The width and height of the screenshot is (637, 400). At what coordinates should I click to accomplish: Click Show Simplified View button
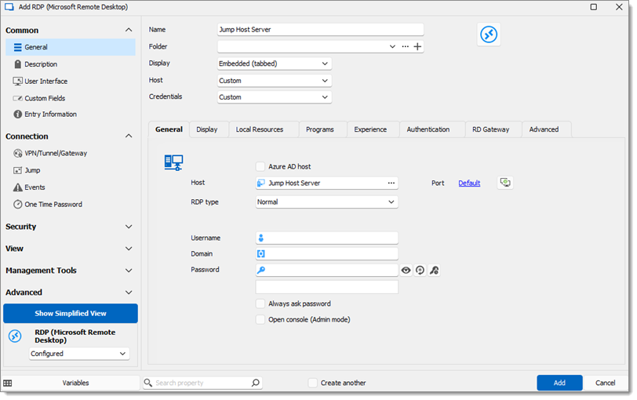[71, 314]
